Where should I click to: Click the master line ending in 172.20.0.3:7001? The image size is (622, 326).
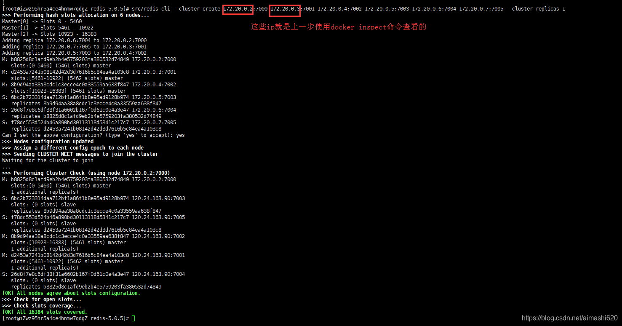[89, 72]
